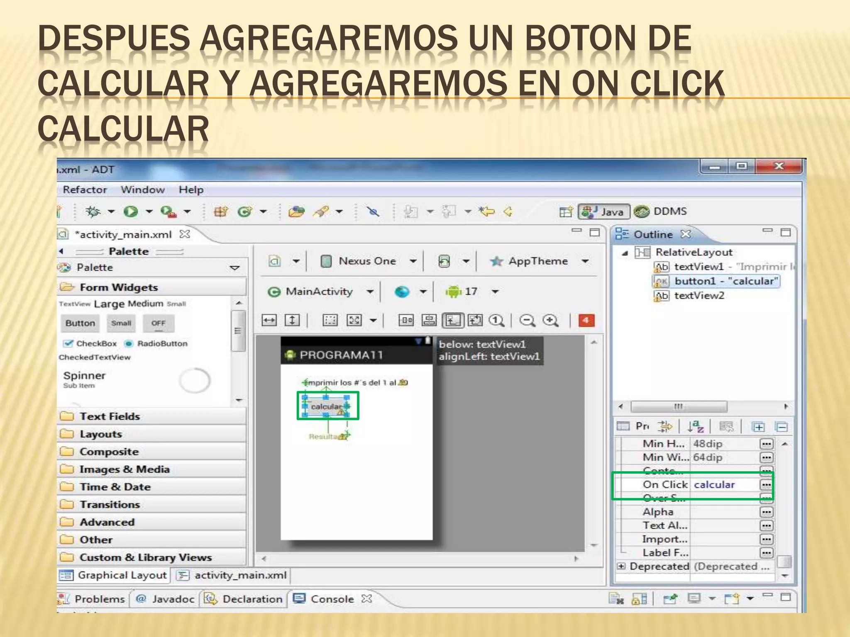The height and width of the screenshot is (637, 850).
Task: Click the display selected console monitor icon
Action: tap(694, 599)
